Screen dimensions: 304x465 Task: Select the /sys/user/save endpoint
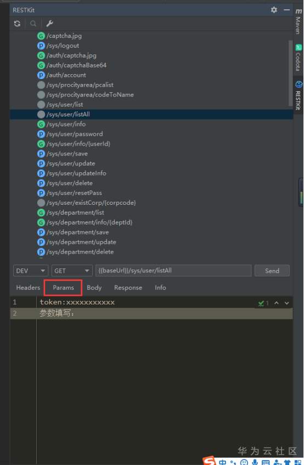coord(67,154)
